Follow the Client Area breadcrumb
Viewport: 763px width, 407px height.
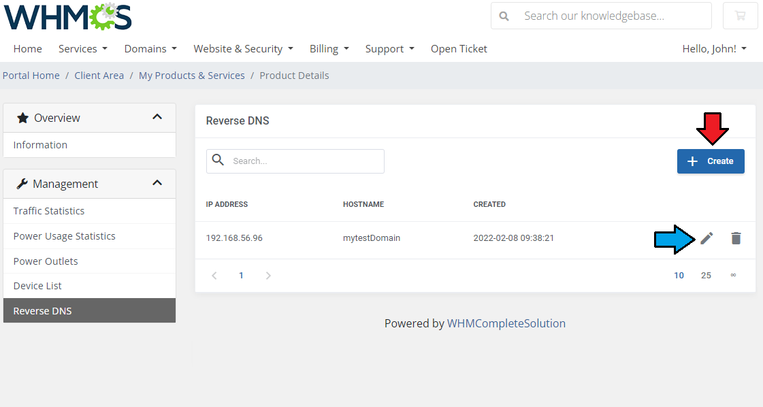[99, 76]
